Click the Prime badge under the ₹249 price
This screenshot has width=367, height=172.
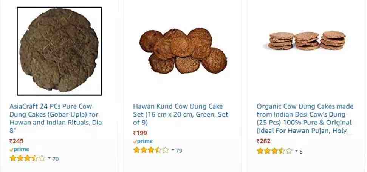(19, 149)
